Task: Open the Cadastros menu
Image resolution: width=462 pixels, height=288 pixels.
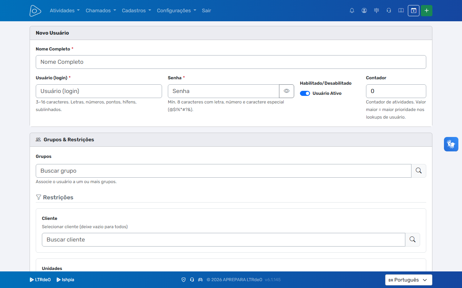Action: pyautogui.click(x=136, y=10)
